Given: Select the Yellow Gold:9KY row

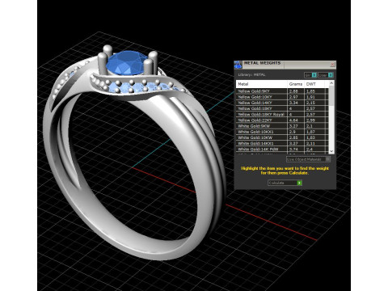Looking at the screenshot, I should click(x=282, y=91).
